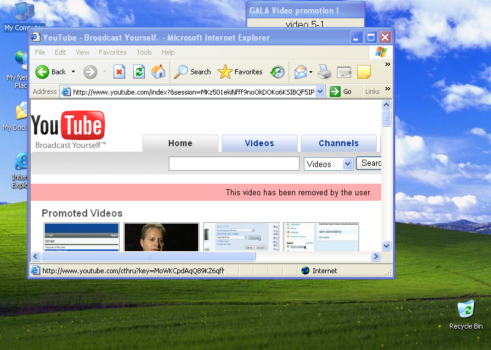Image resolution: width=491 pixels, height=350 pixels.
Task: Open the Favorites star pane
Action: click(x=240, y=72)
